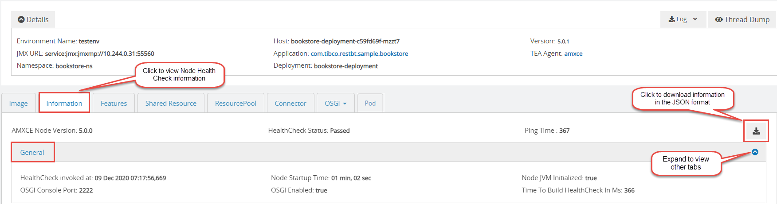Open the Log dropdown button
This screenshot has height=204, width=777.
tap(683, 19)
